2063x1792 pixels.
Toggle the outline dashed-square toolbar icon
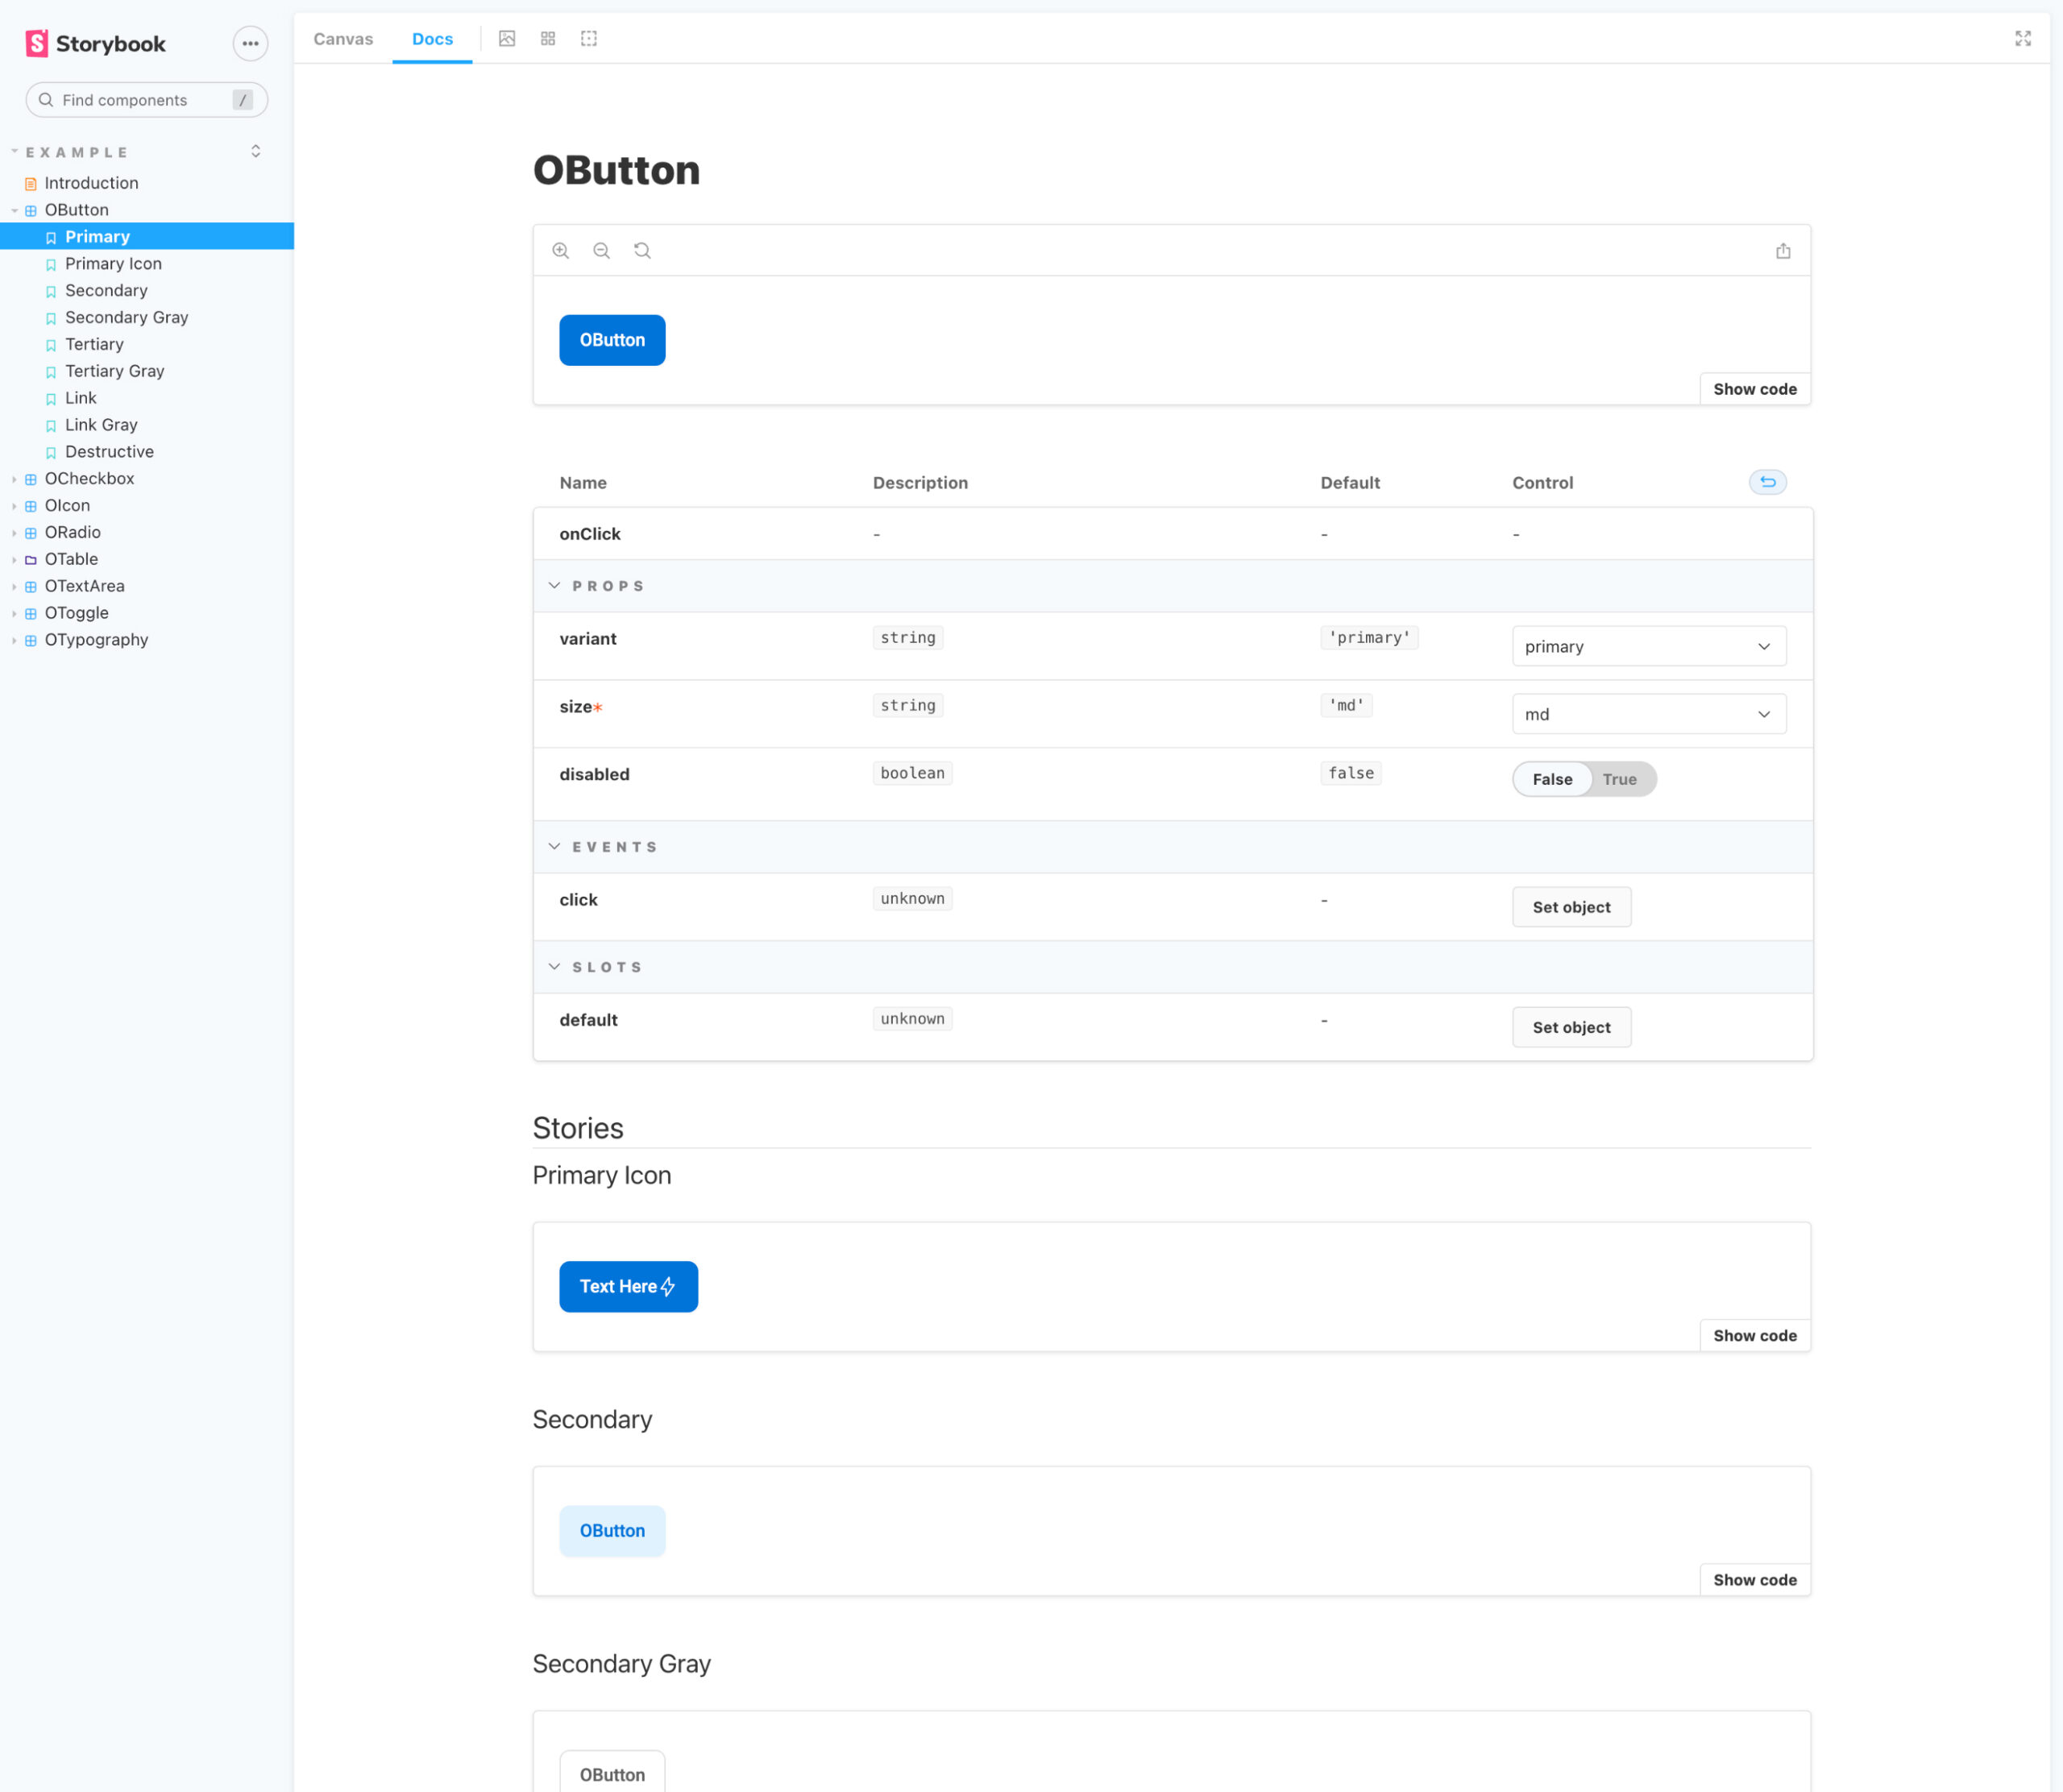(589, 39)
